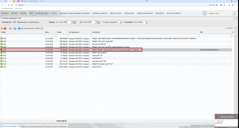Open the browser tab search chevron
Viewport: 239px width, 128px height.
click(2, 1)
